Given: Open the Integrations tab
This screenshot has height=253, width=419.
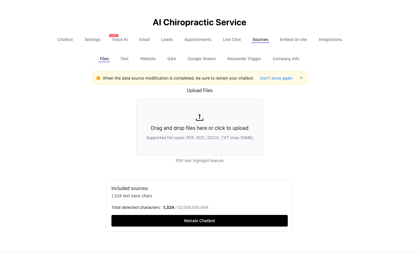Looking at the screenshot, I should point(330,40).
